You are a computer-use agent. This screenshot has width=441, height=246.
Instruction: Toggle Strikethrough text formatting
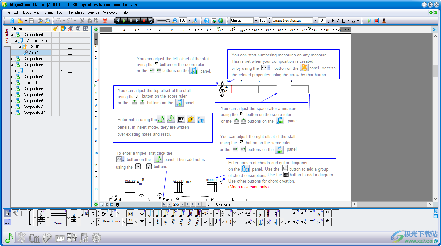click(348, 21)
